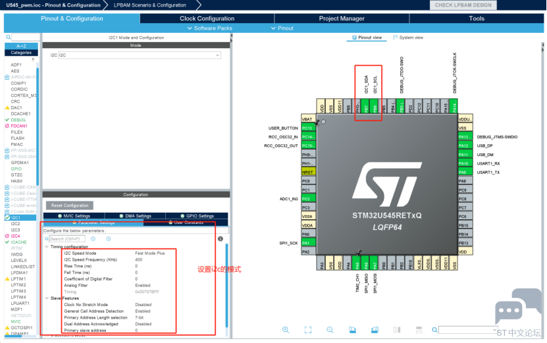Viewport: 547px width, 343px height.
Task: Open the Clock Configuration tab
Action: [x=207, y=18]
